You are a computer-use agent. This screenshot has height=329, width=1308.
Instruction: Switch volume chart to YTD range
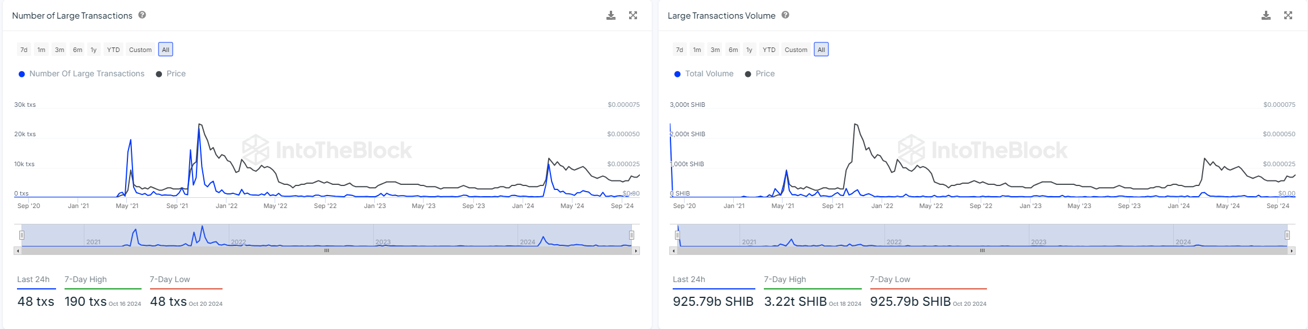tap(769, 50)
